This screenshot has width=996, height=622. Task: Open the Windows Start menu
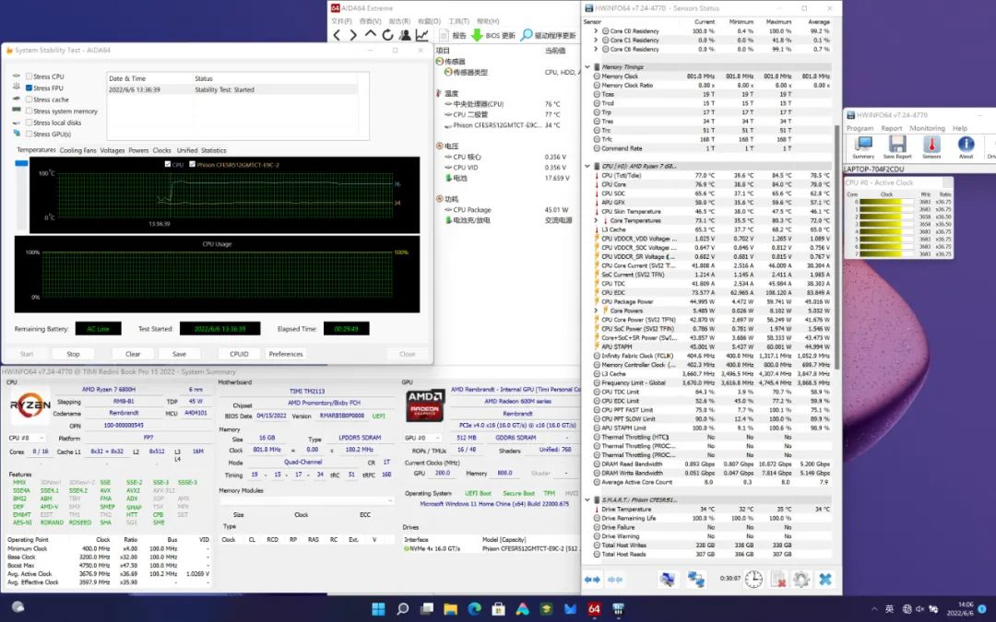tap(378, 608)
